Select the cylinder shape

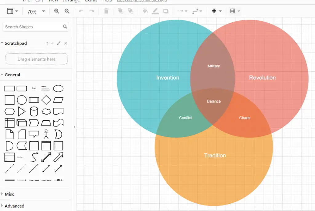point(34,111)
